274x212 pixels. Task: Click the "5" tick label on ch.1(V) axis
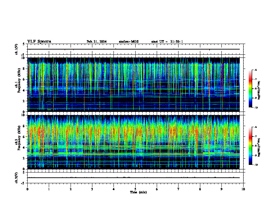[x=24, y=44]
